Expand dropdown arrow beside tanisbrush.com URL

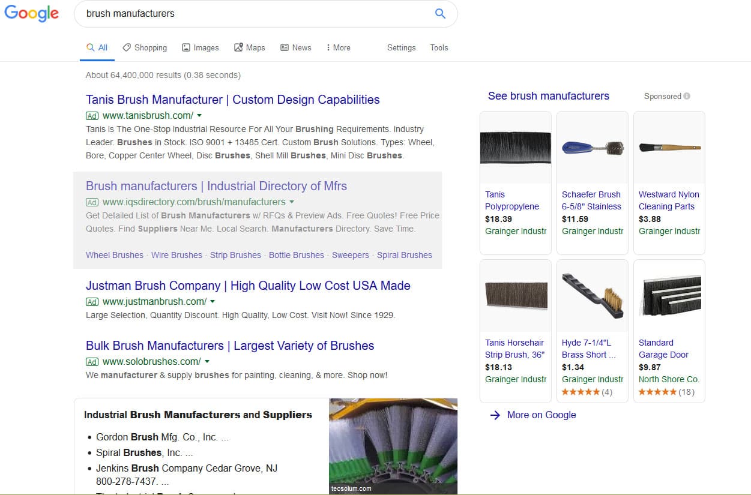pyautogui.click(x=199, y=116)
